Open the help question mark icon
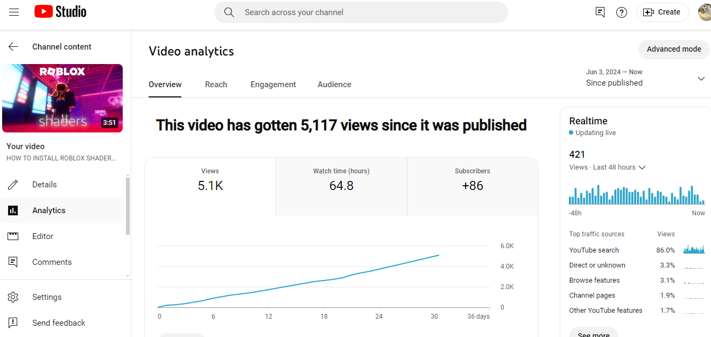711x337 pixels. 622,12
